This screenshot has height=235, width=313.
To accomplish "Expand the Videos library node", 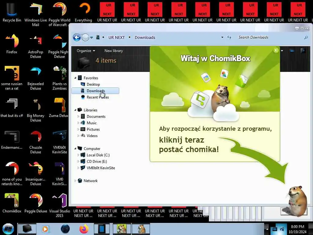I will click(x=78, y=136).
